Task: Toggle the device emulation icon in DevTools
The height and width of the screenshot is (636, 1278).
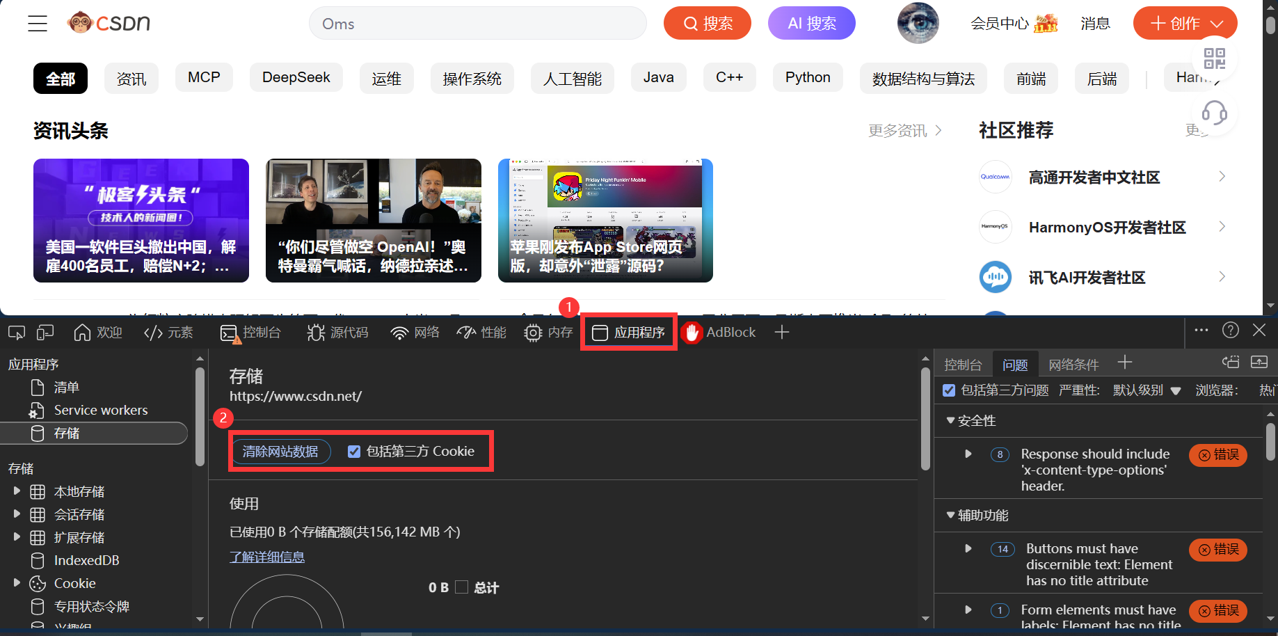Action: [x=45, y=332]
